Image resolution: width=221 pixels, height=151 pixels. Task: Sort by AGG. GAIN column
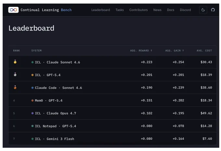click(x=175, y=51)
